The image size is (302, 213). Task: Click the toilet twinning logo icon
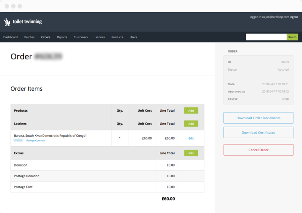[7, 22]
